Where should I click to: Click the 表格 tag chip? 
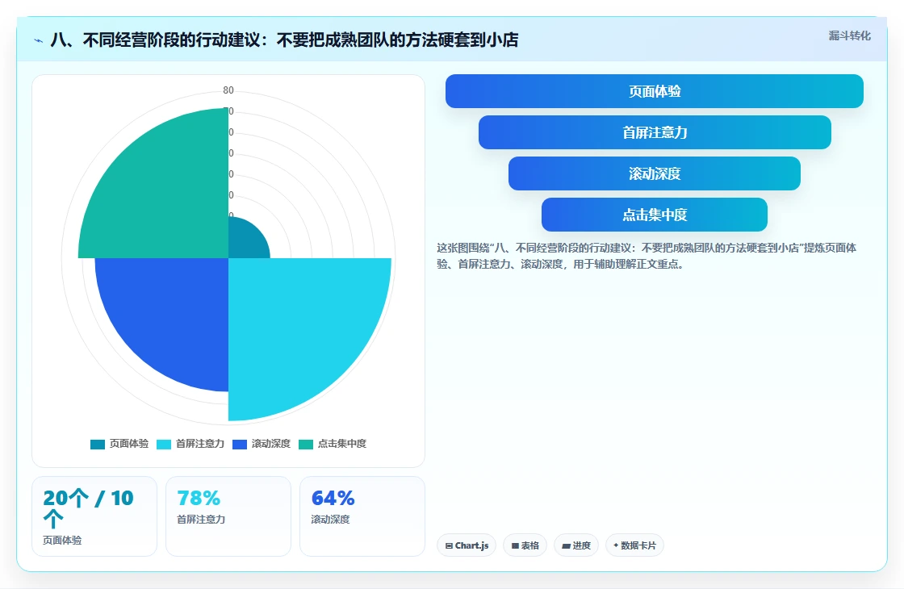pyautogui.click(x=525, y=545)
